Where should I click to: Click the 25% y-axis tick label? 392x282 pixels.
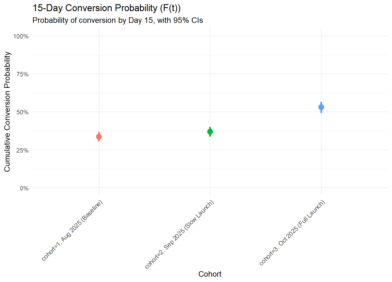22,150
